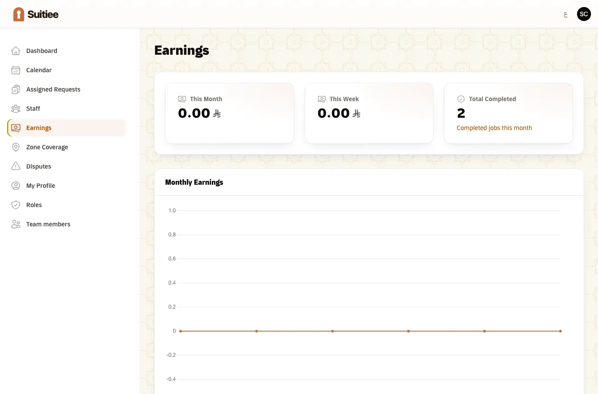The height and width of the screenshot is (394, 598).
Task: Click the This Week label
Action: (x=344, y=99)
